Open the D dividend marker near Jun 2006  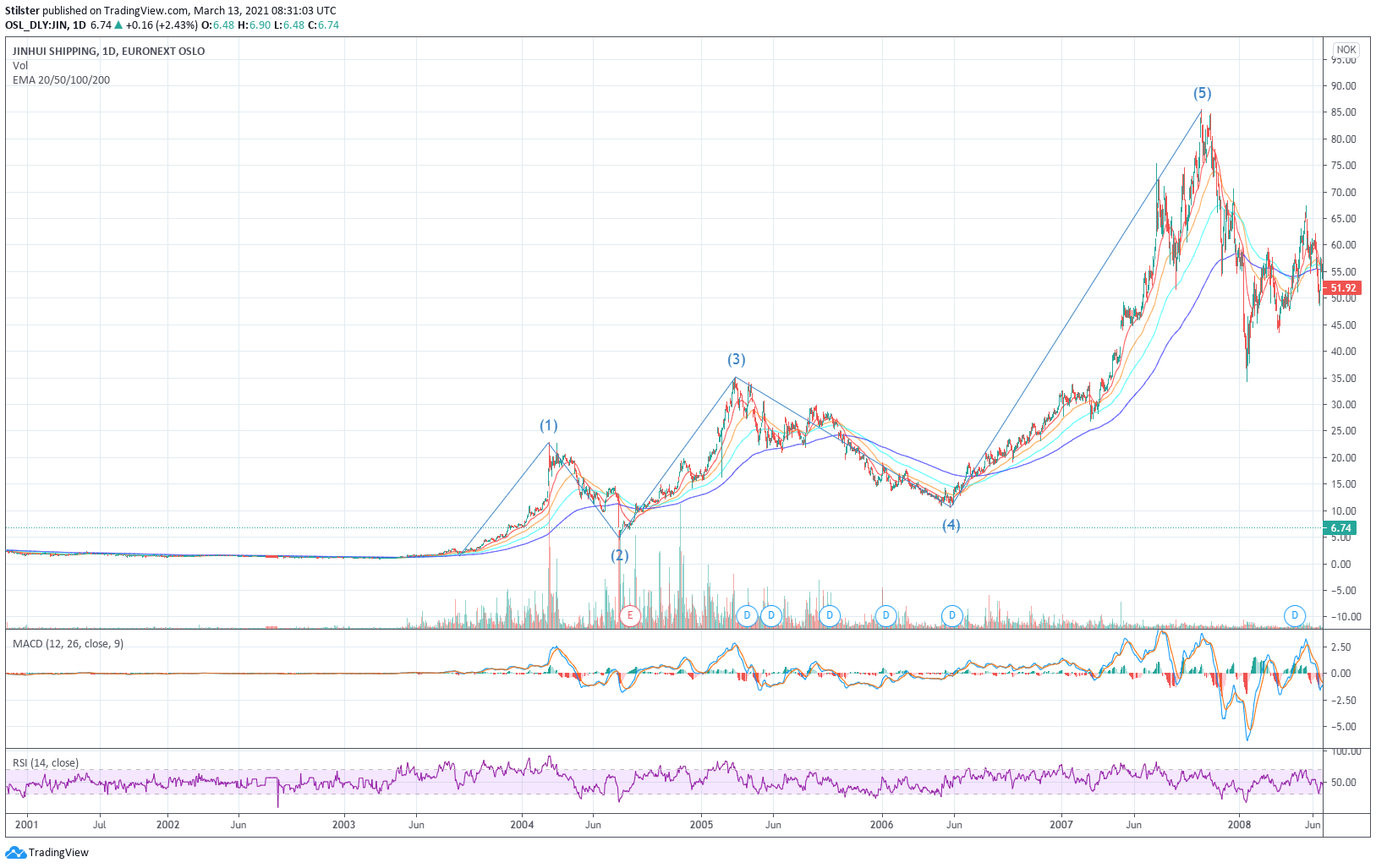click(952, 615)
